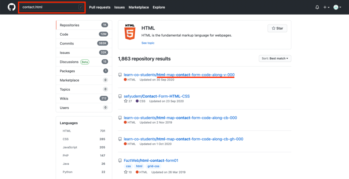Filter results by PHP language
The image size is (349, 179).
click(84, 156)
